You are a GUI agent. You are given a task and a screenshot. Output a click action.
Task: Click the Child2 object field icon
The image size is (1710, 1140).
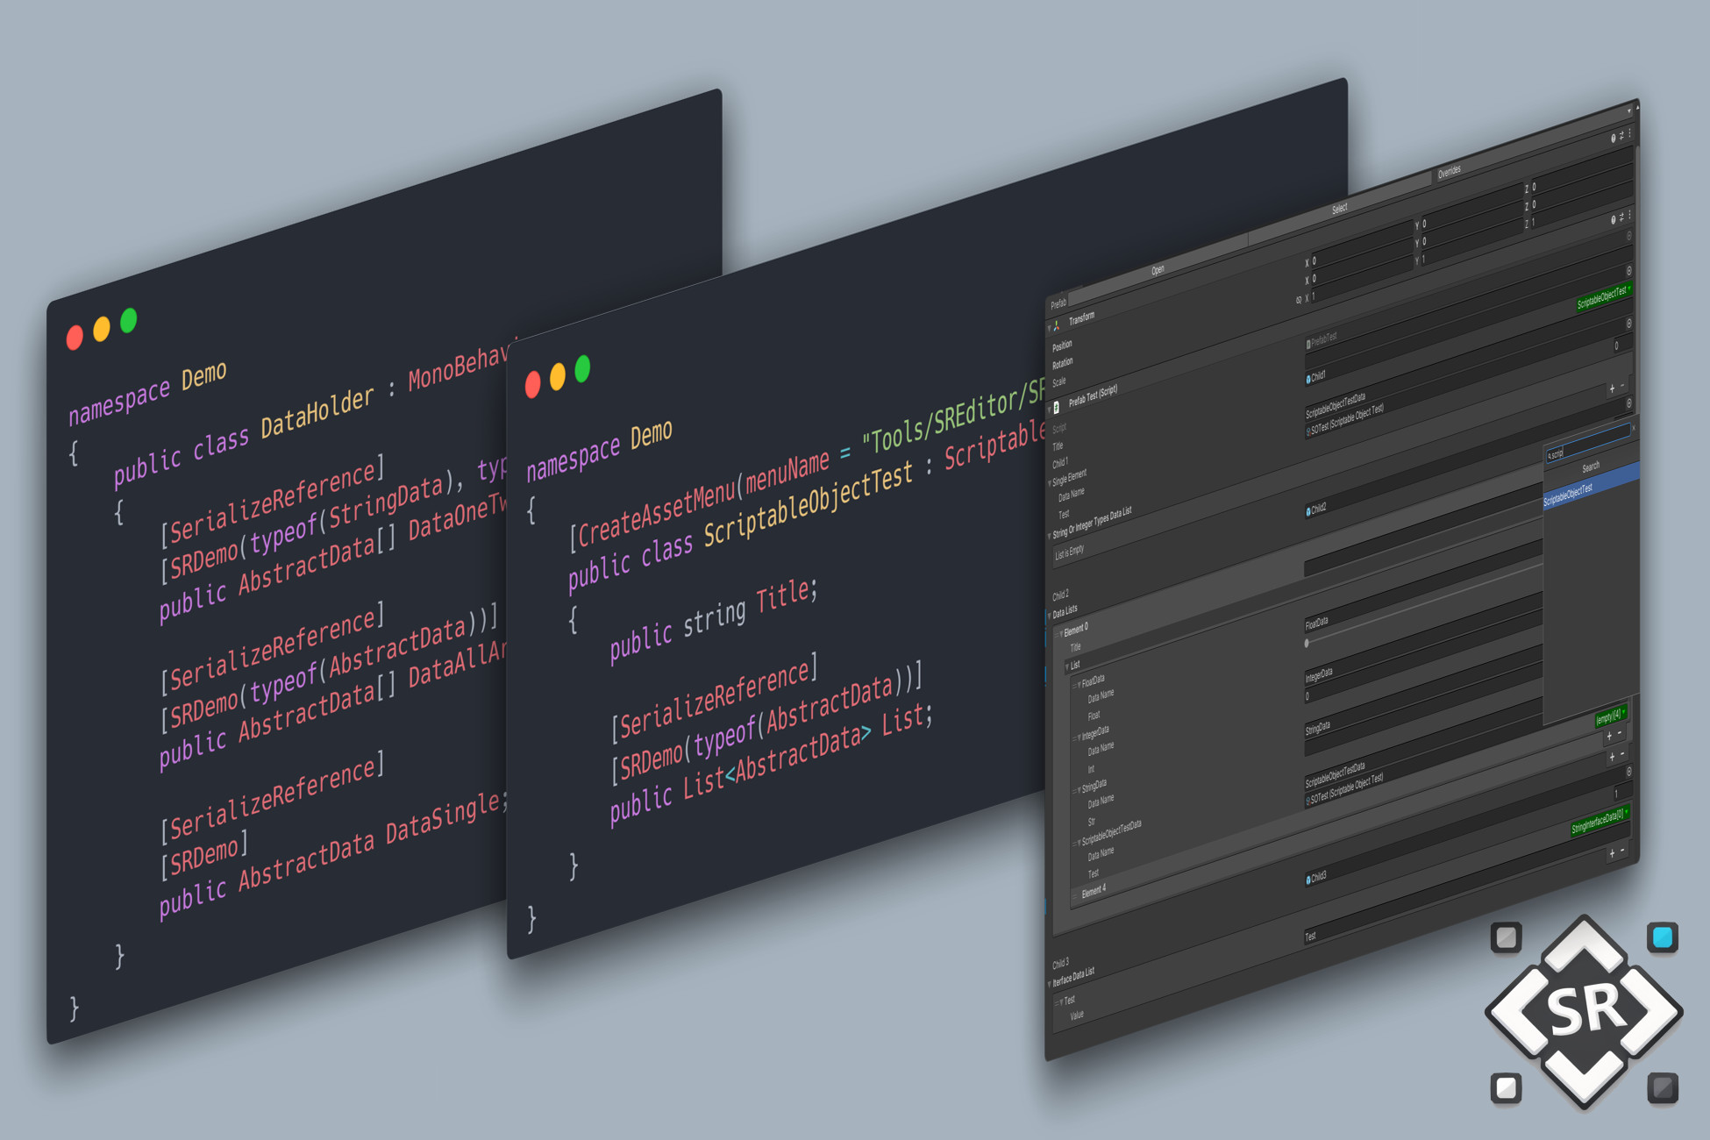tap(1308, 511)
